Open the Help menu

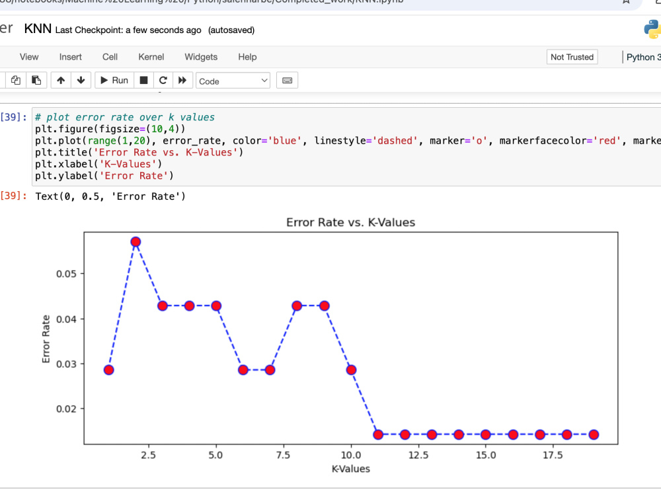click(247, 57)
